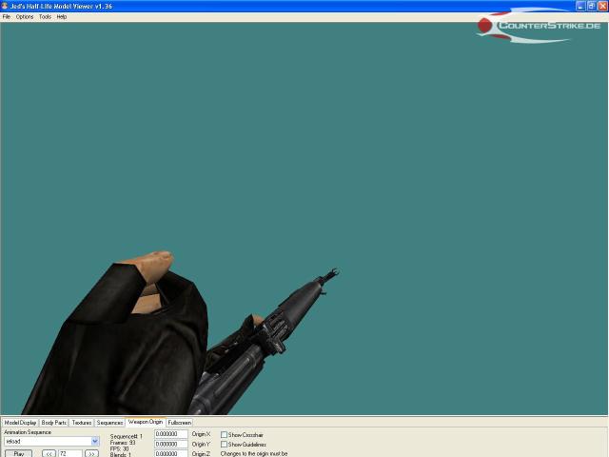
Task: Open the Textures tab
Action: 82,422
